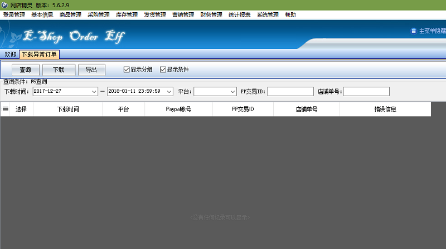Toggle the 显示分组 checkbox
This screenshot has width=446, height=249.
127,69
